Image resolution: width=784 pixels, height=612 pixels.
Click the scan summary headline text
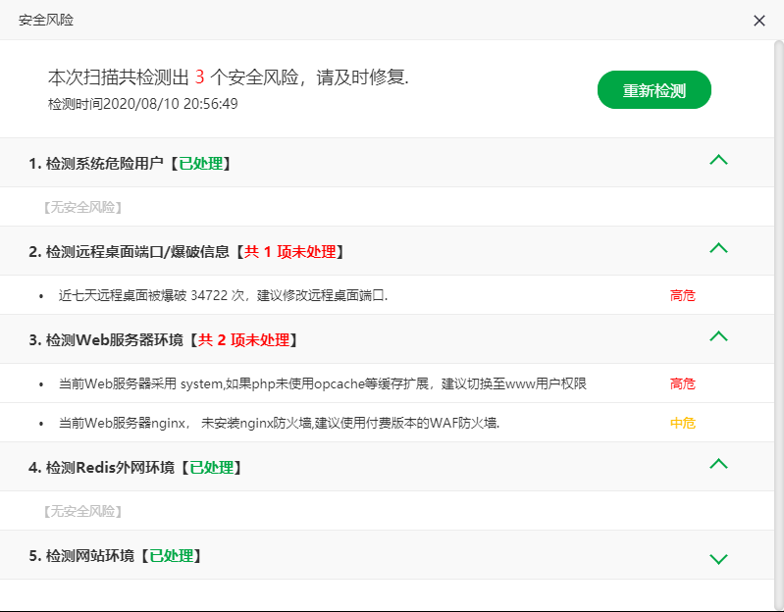229,76
